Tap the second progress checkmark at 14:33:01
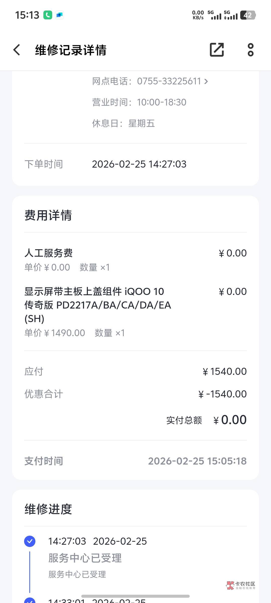The image size is (271, 603). point(30,600)
